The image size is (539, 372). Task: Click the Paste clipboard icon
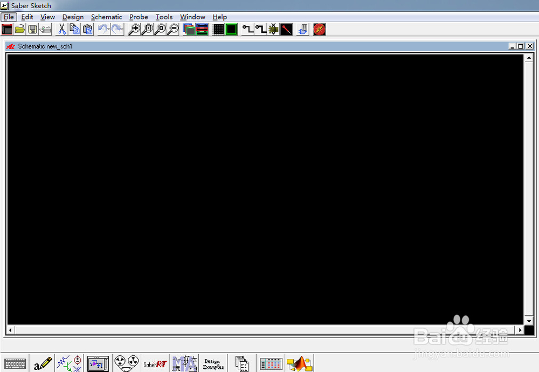88,29
